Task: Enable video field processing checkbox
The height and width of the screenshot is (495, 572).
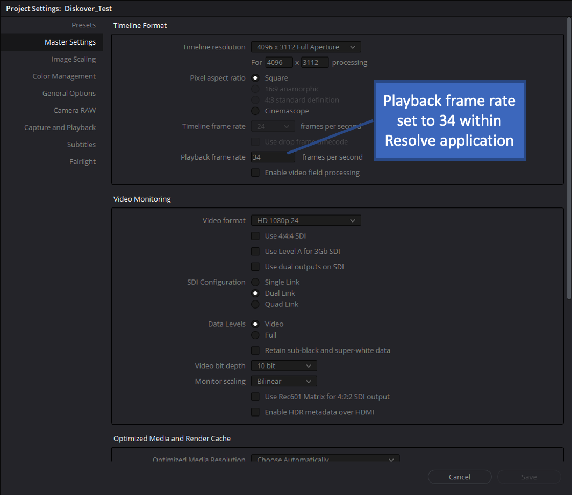Action: pos(255,173)
